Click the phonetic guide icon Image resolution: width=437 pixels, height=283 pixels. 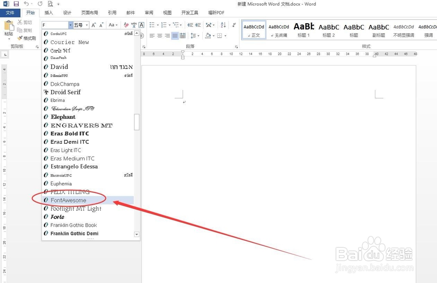(x=134, y=25)
